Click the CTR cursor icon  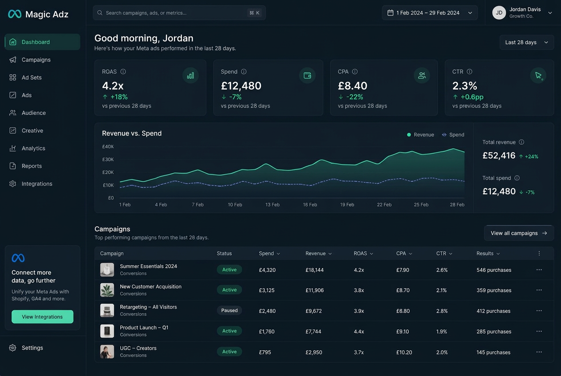[538, 75]
